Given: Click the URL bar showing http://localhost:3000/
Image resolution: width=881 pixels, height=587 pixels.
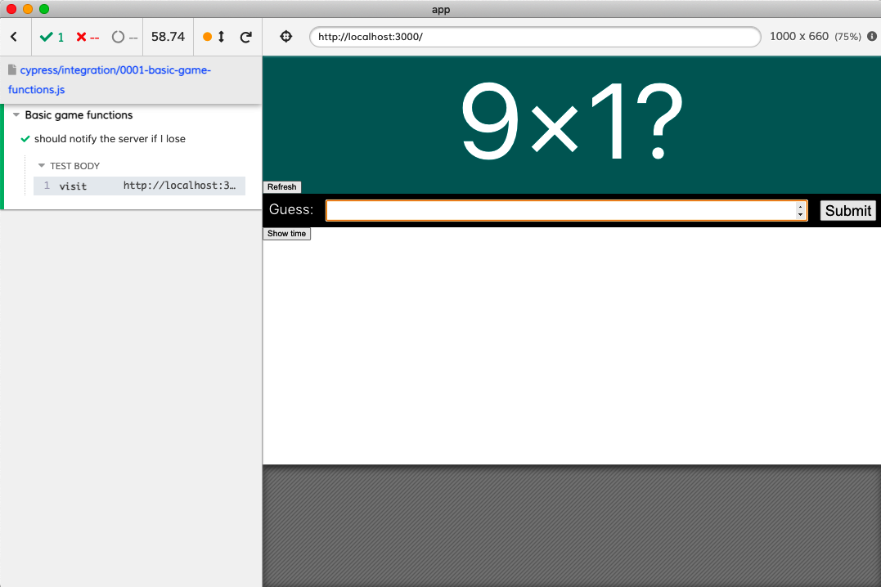Looking at the screenshot, I should click(535, 37).
